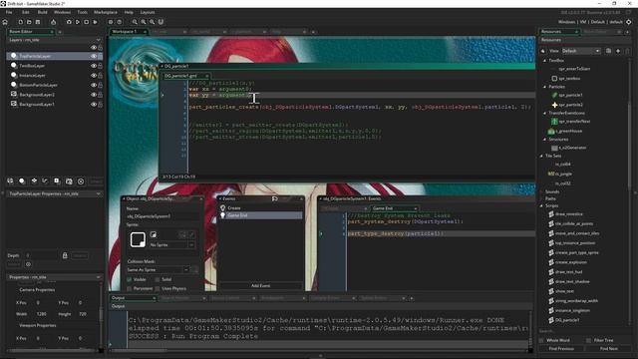
Task: Collapse the Particles folder in Resources
Action: [x=545, y=87]
